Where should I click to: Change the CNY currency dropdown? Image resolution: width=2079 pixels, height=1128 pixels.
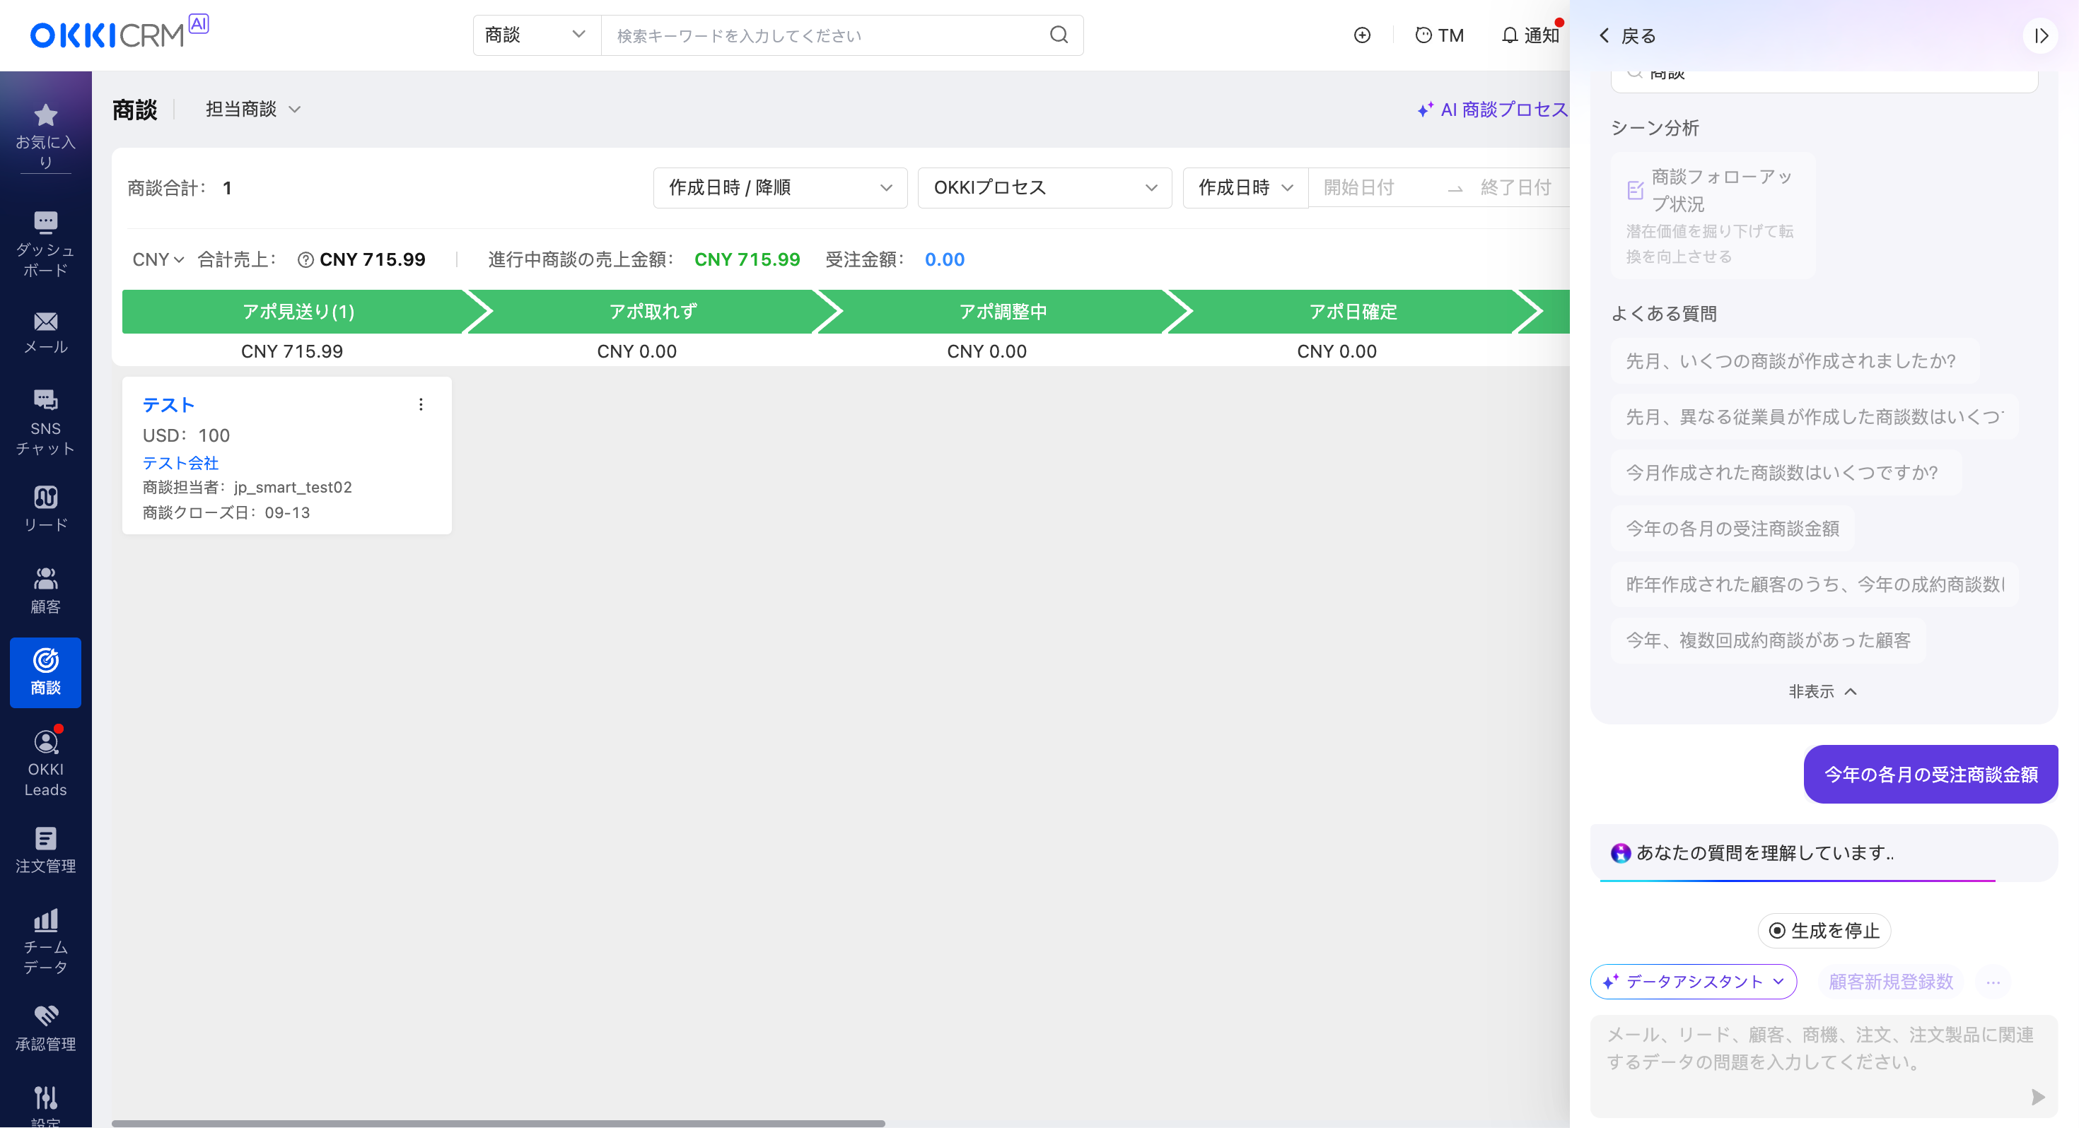[x=158, y=260]
